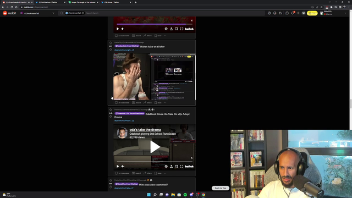Give award on 'Wakes take on slicker' post

pos(136,103)
